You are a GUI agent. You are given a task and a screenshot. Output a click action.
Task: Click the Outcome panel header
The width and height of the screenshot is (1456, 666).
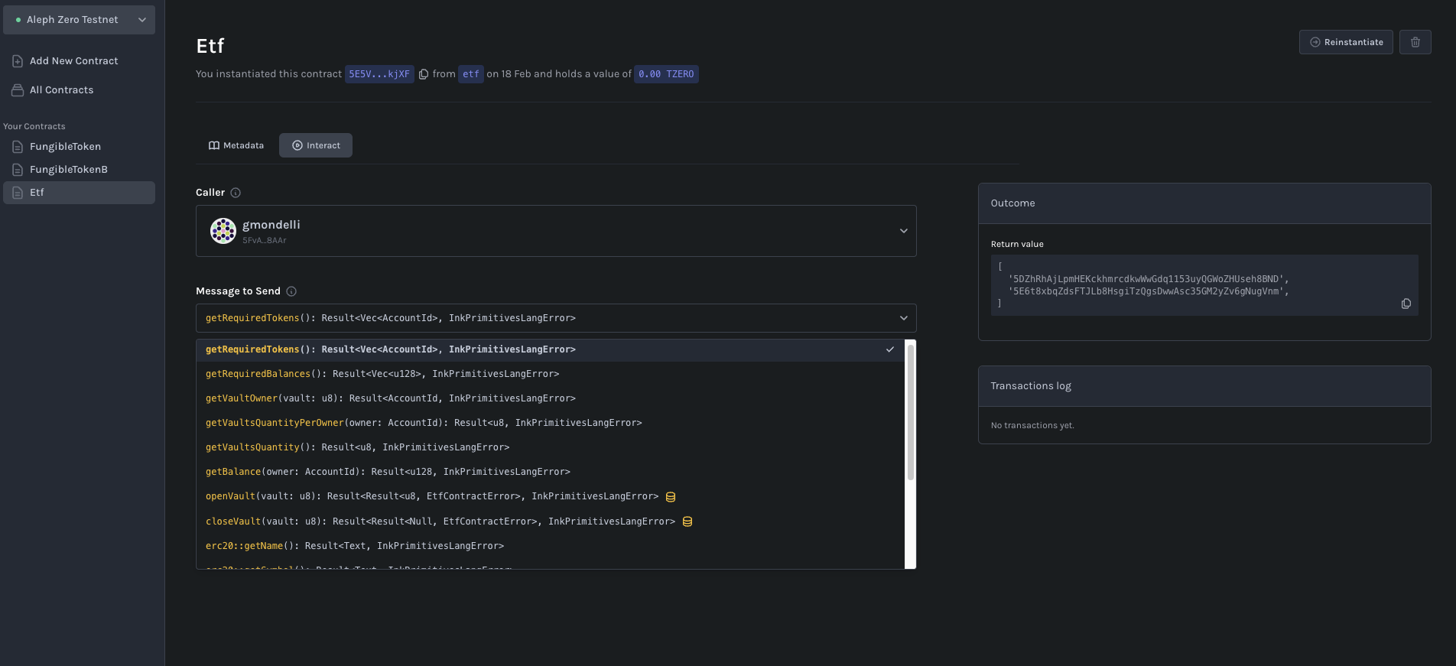[1204, 203]
